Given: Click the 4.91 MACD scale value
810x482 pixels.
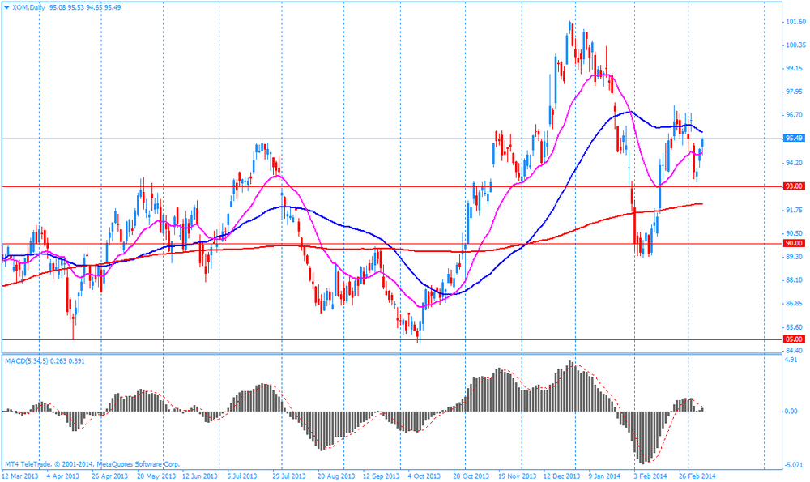Looking at the screenshot, I should pos(791,360).
